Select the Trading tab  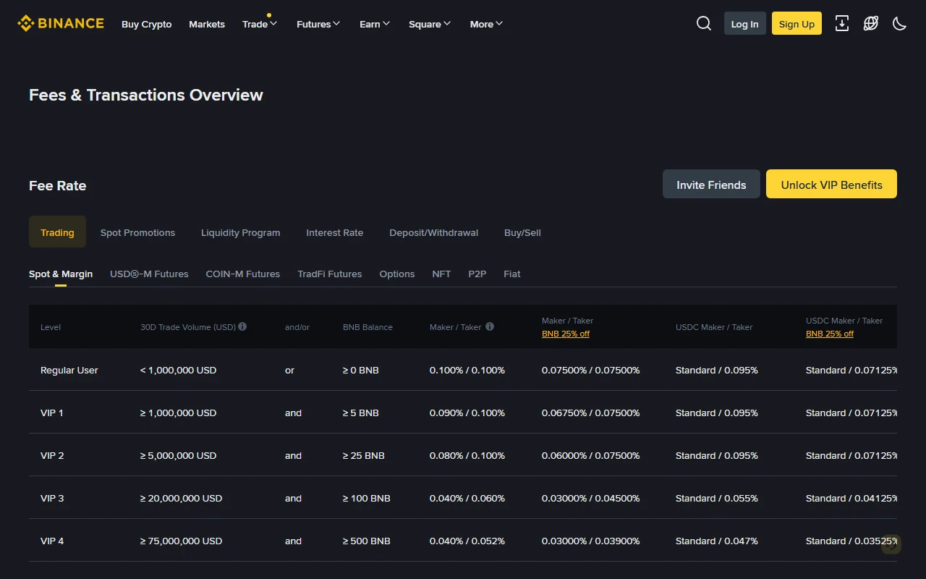coord(57,232)
